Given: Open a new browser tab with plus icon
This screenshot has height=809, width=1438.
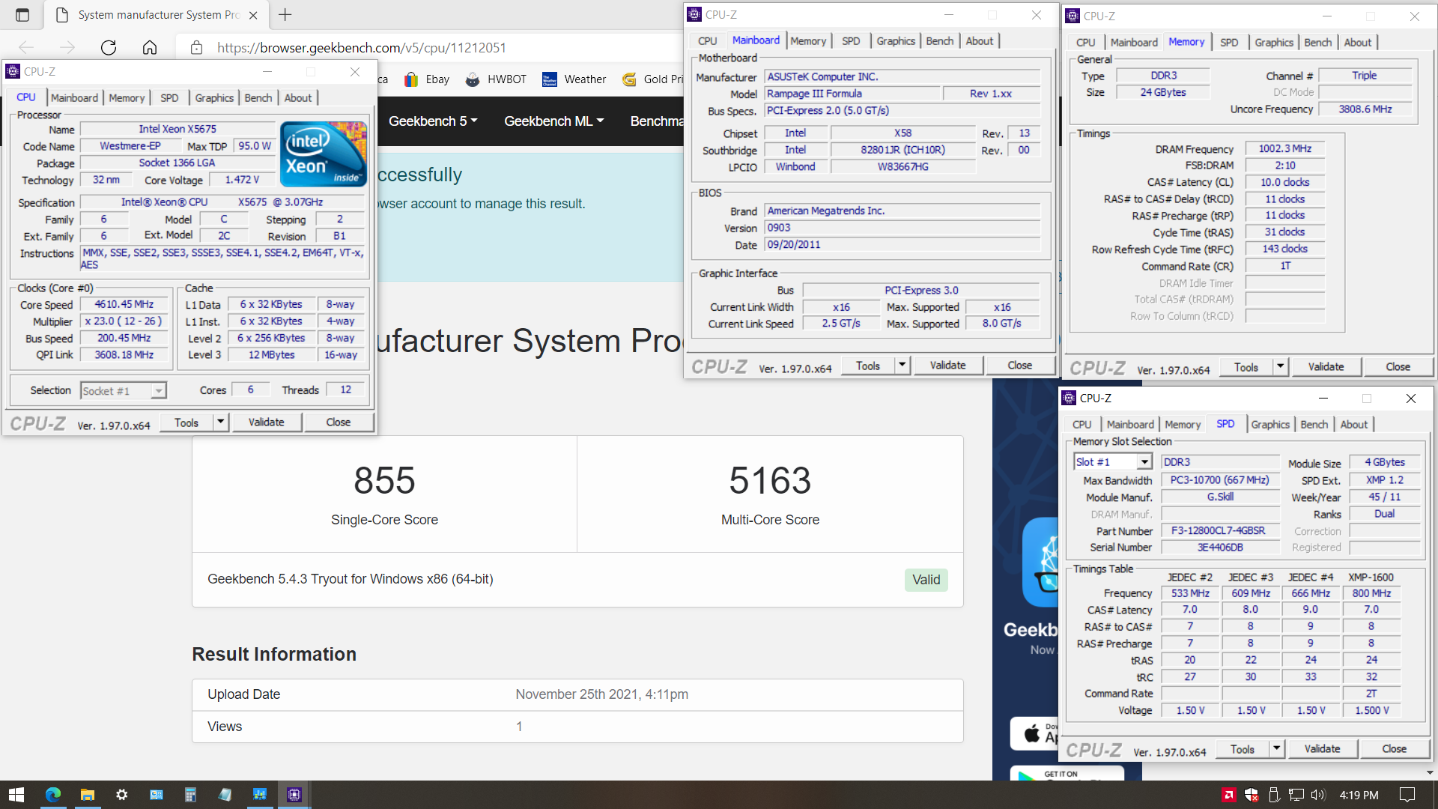Looking at the screenshot, I should (285, 14).
